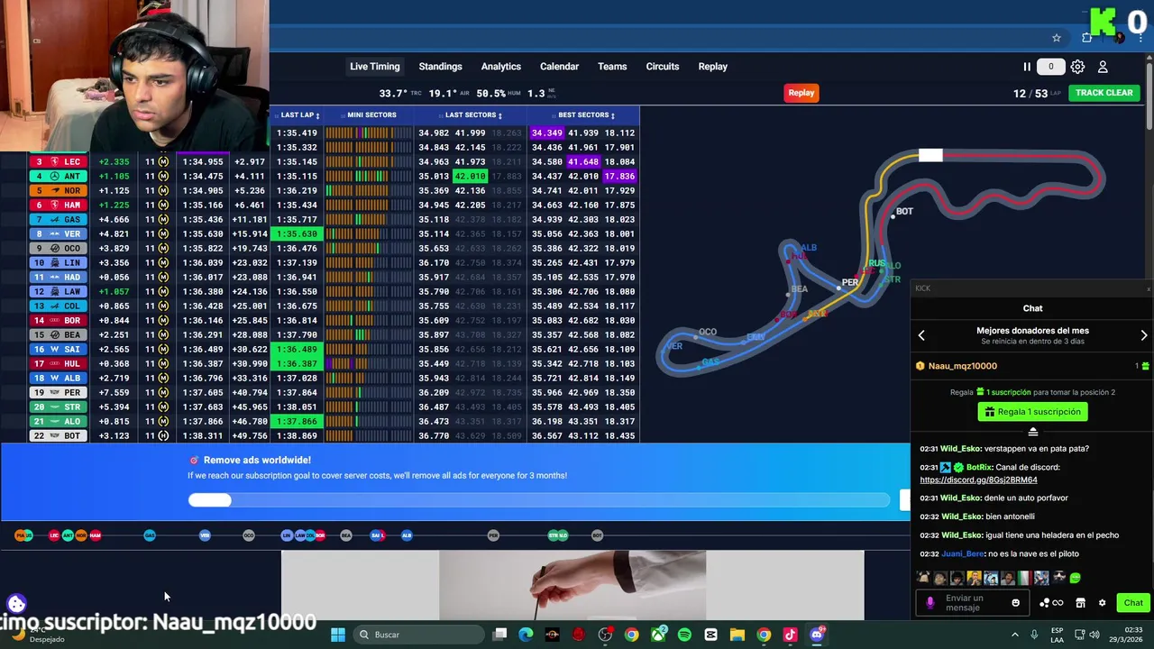Click the taskbar Buscar search box
The image size is (1154, 649).
(x=418, y=635)
